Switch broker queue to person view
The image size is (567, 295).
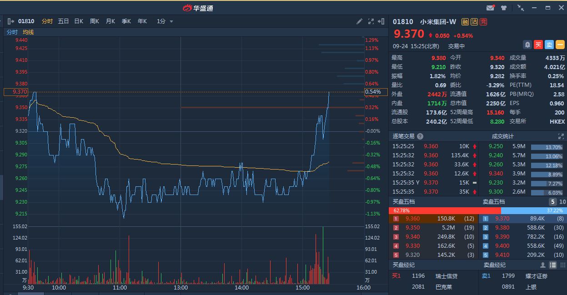(x=542, y=265)
